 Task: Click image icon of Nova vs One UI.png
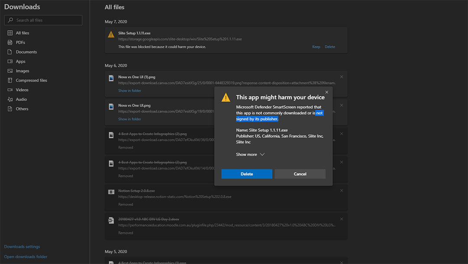point(111,107)
